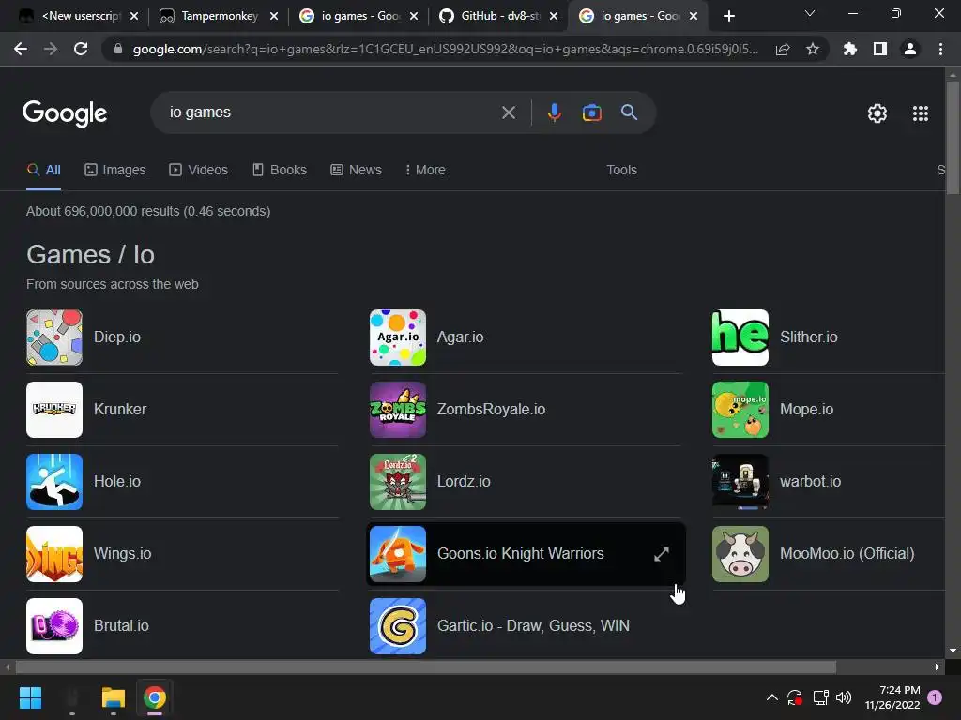The height and width of the screenshot is (720, 961).
Task: Click the vertical scrollbar thumb
Action: tap(953, 139)
